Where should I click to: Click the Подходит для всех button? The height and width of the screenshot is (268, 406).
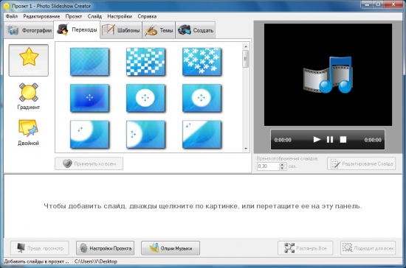pyautogui.click(x=368, y=248)
